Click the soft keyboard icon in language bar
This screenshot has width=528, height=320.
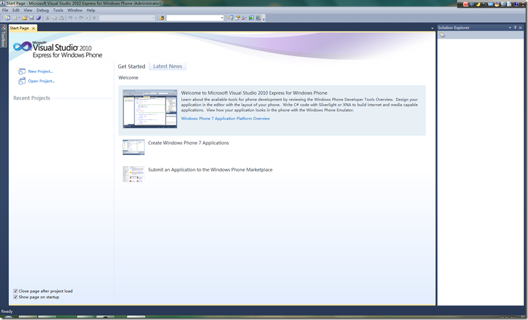[x=490, y=5]
